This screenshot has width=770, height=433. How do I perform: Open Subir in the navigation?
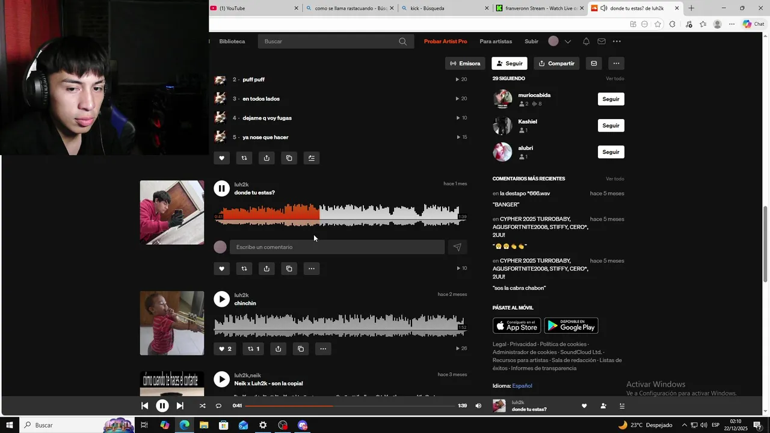pos(531,41)
